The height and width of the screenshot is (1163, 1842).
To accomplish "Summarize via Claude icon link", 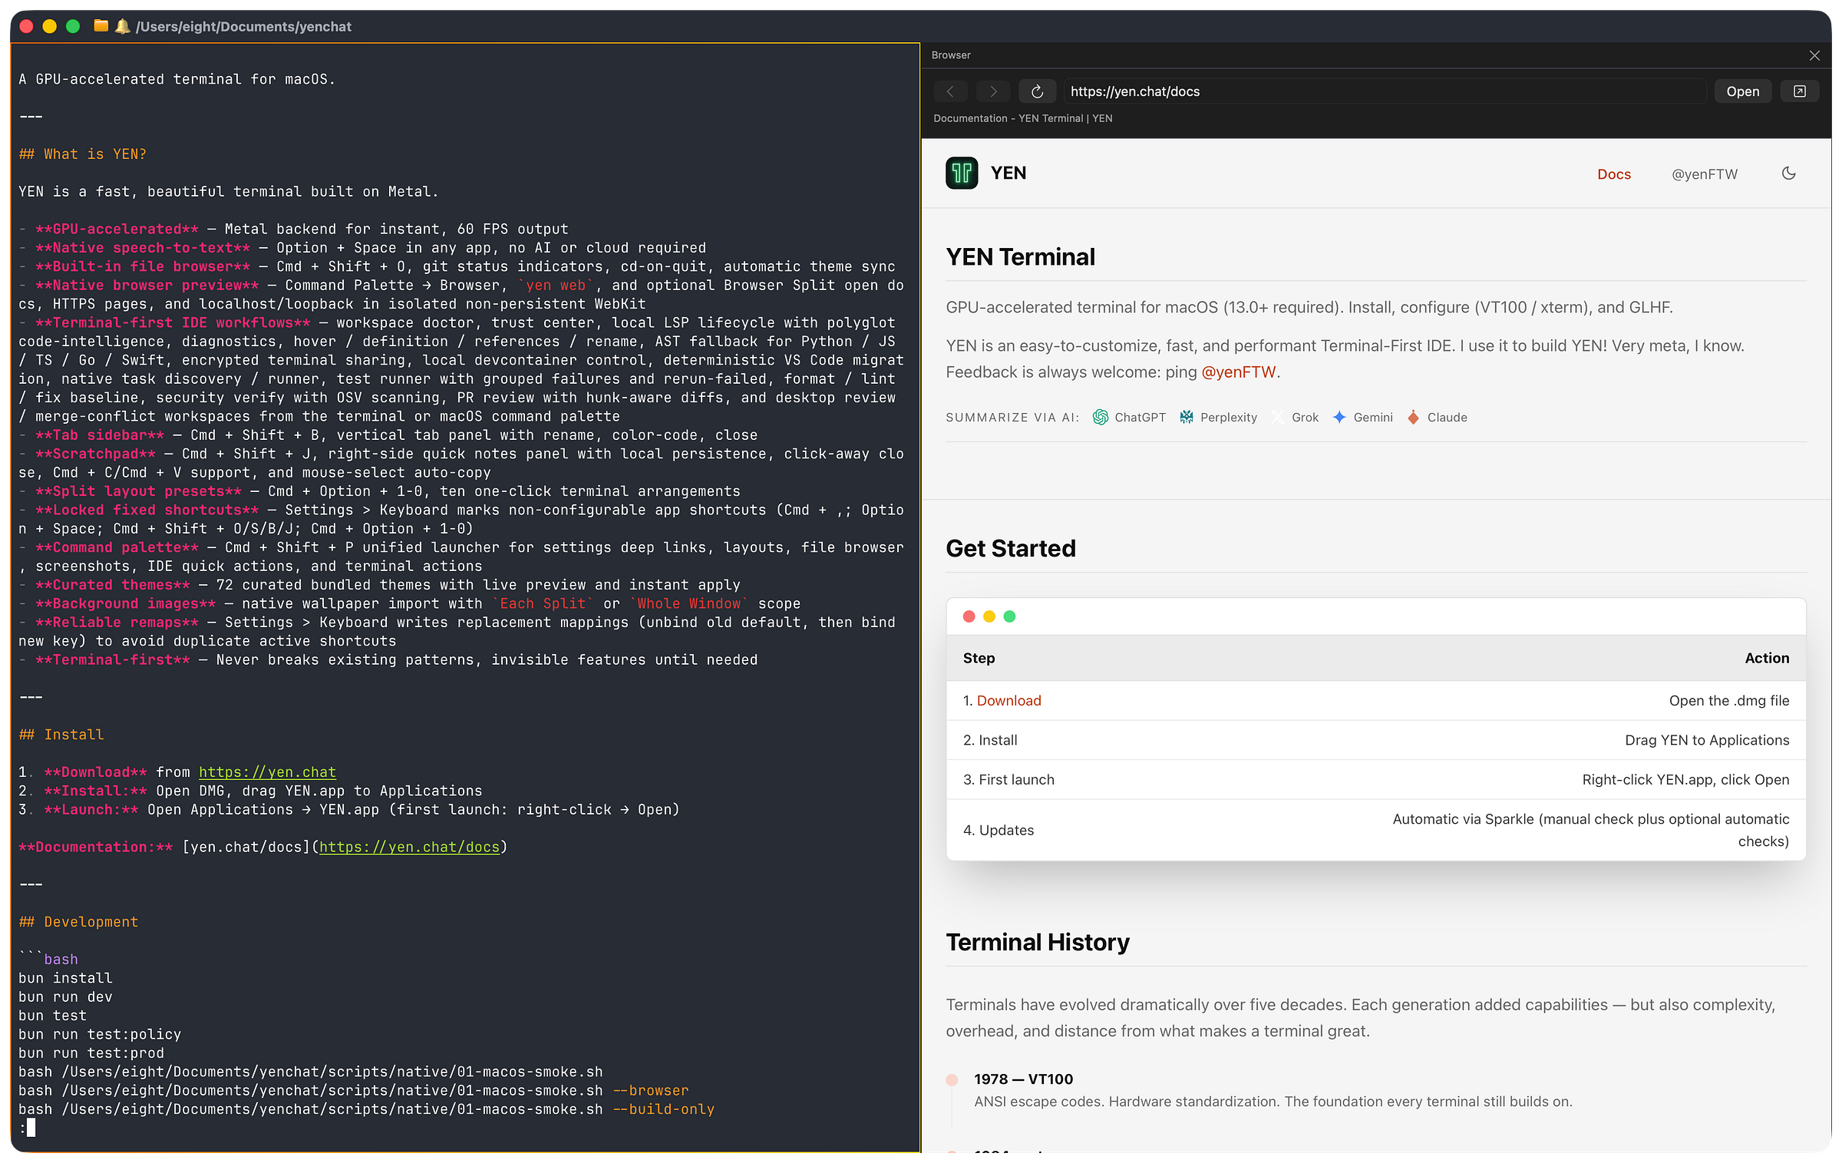I will tap(1413, 417).
